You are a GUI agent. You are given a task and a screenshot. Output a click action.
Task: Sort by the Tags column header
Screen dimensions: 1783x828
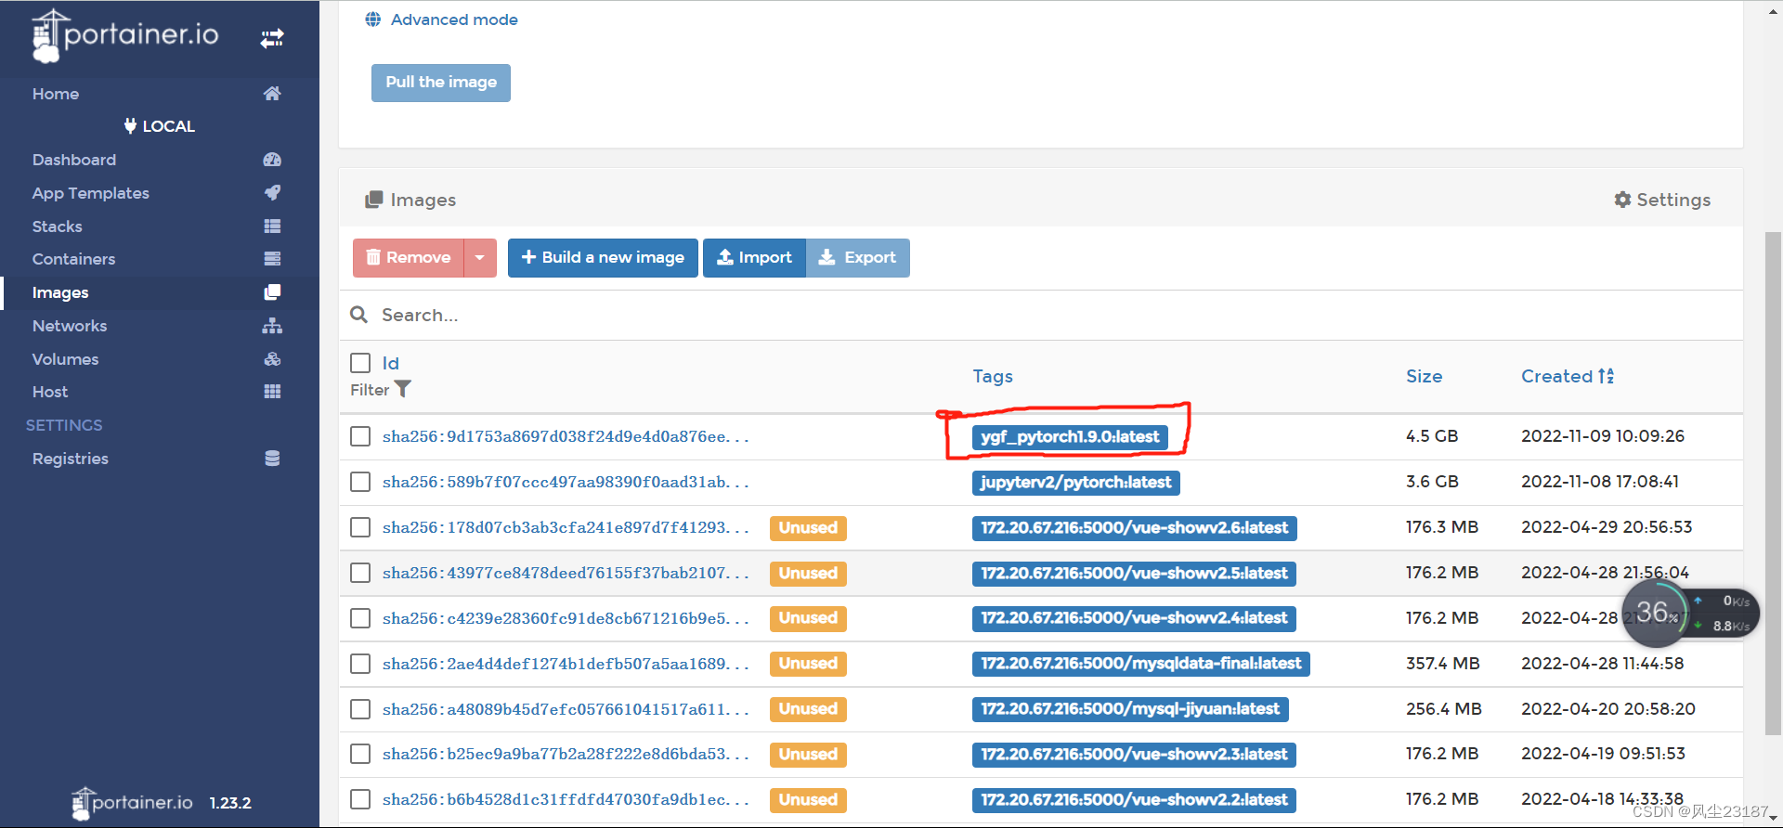pos(993,376)
